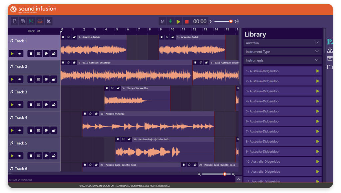Select 3- Australia-Didgeridoo from the library list

(x=280, y=91)
